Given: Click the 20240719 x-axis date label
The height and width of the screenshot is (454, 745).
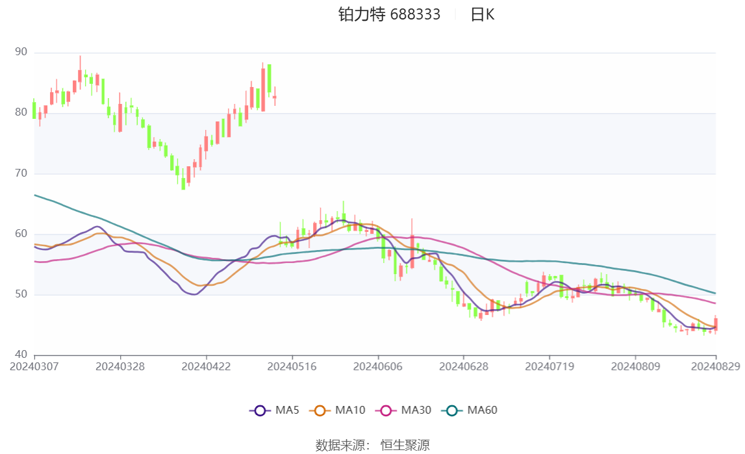Looking at the screenshot, I should coord(549,367).
